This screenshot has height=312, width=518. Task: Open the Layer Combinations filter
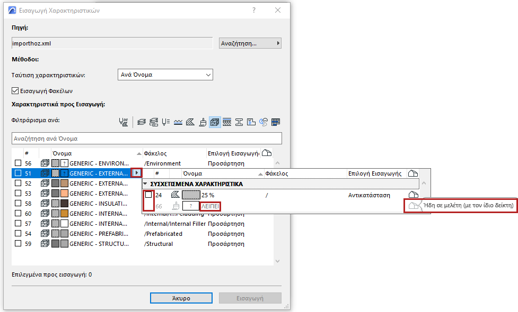click(x=154, y=122)
